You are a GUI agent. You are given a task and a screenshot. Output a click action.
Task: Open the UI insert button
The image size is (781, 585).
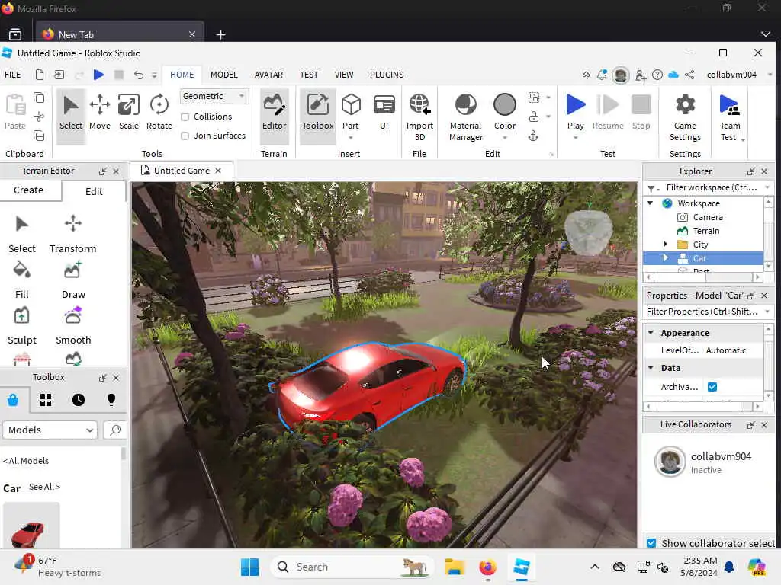click(x=384, y=113)
